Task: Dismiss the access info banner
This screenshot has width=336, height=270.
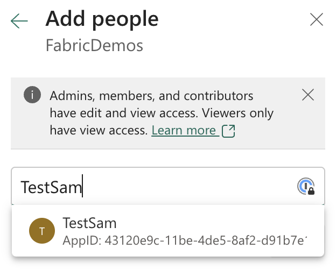Action: click(308, 95)
